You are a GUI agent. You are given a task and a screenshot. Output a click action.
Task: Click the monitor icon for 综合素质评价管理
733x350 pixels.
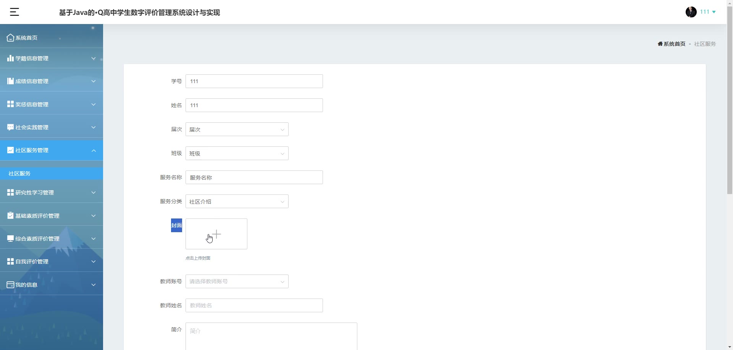point(10,239)
